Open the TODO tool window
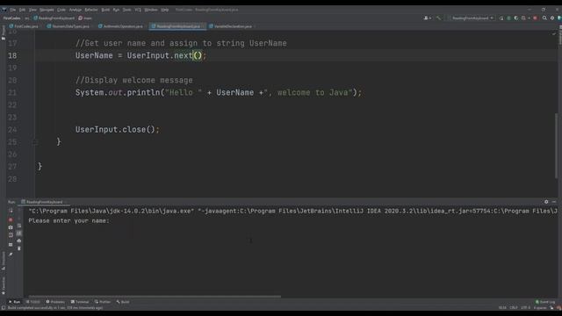The width and height of the screenshot is (562, 316). pos(33,302)
